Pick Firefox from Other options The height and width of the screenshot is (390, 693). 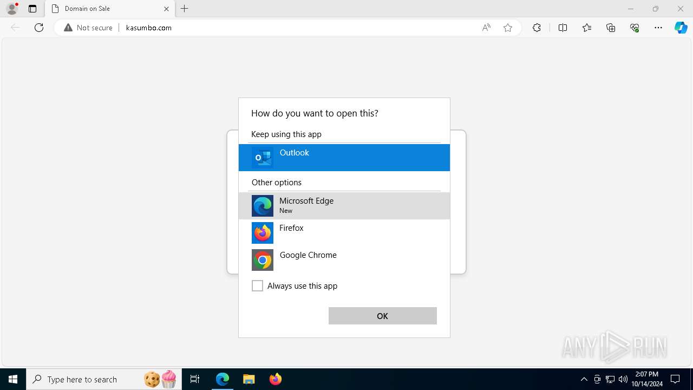pos(344,233)
